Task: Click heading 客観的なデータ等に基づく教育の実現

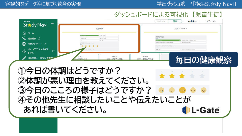Action: pyautogui.click(x=43, y=4)
